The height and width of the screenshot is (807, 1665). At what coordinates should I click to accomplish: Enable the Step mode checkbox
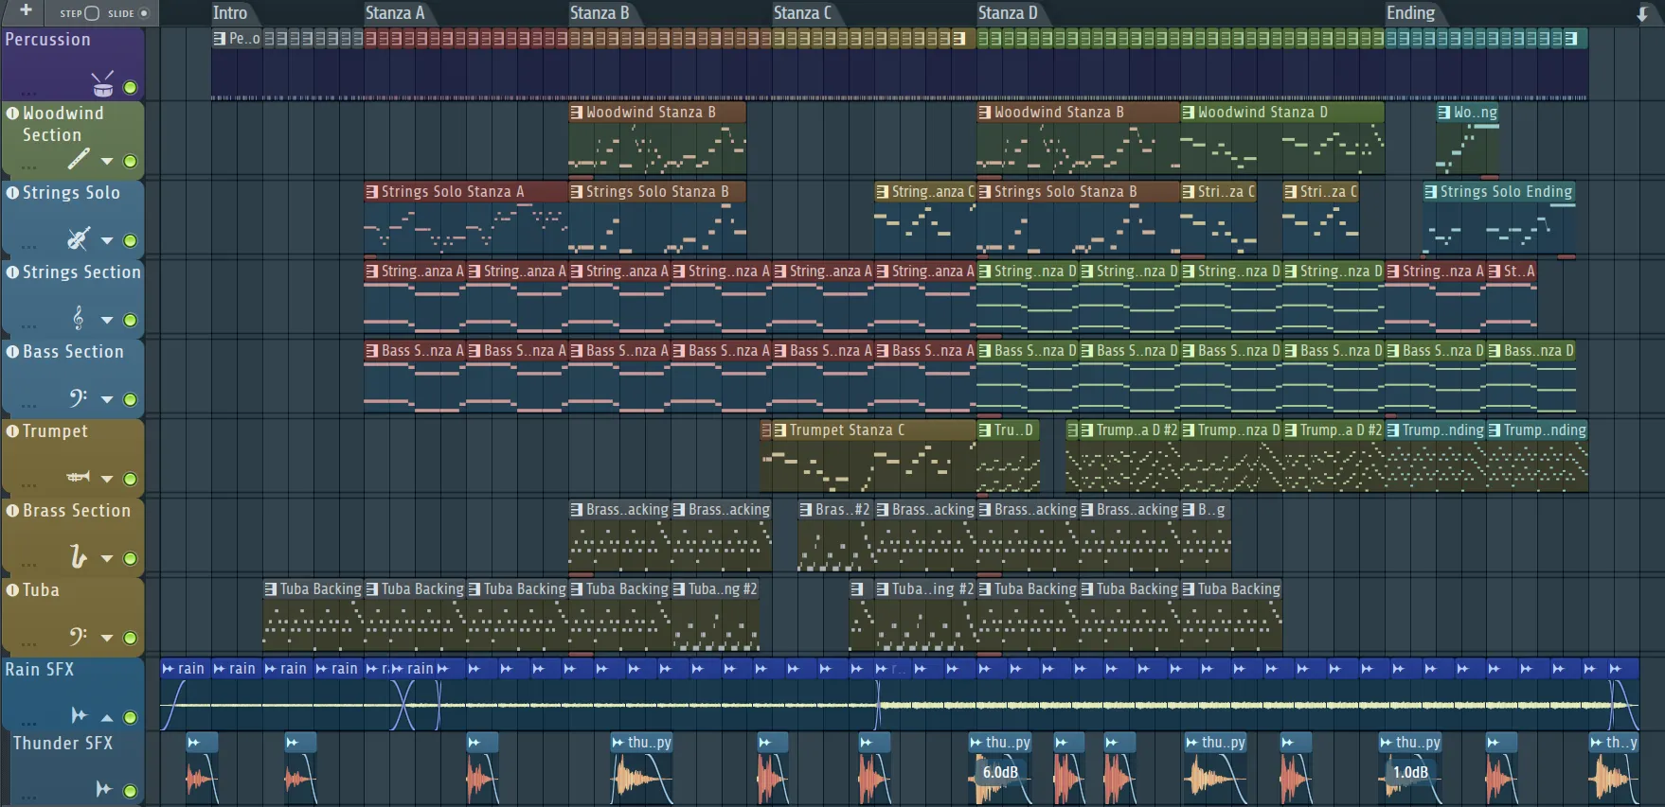[92, 13]
